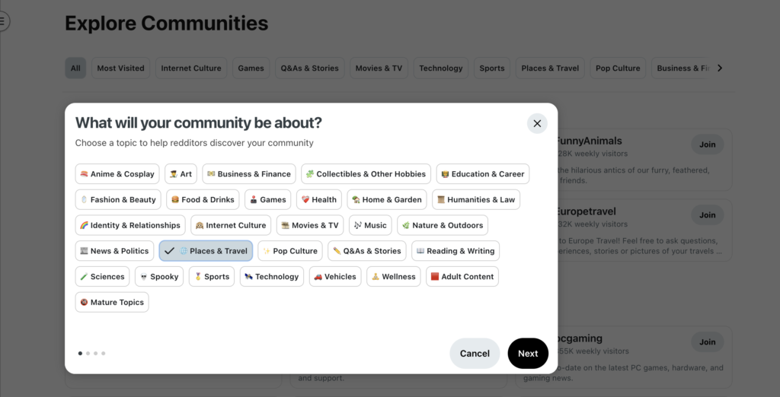Image resolution: width=780 pixels, height=397 pixels.
Task: Pick Collectibles & Other Hobbies topic
Action: pos(366,174)
